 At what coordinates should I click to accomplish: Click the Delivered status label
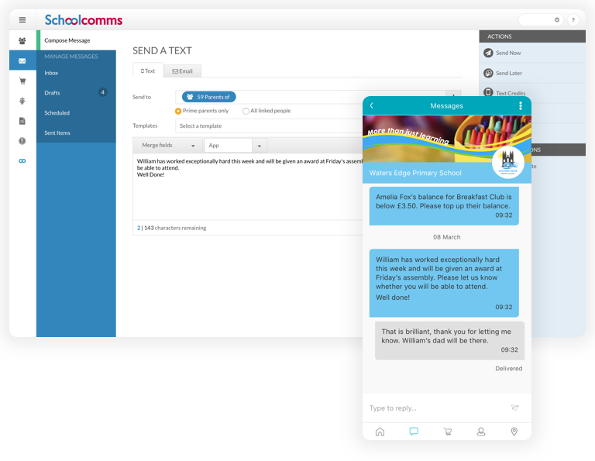point(508,369)
